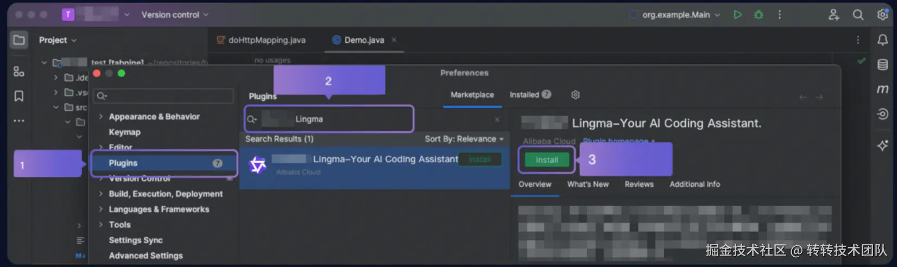Click the green inspection checkmark in editor
The width and height of the screenshot is (897, 267).
[861, 61]
